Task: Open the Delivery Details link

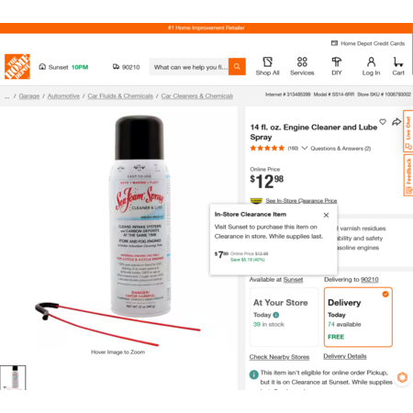Action: point(345,356)
